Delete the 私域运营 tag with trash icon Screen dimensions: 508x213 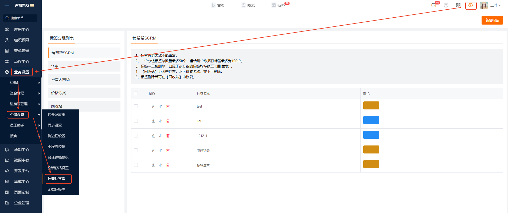[168, 165]
